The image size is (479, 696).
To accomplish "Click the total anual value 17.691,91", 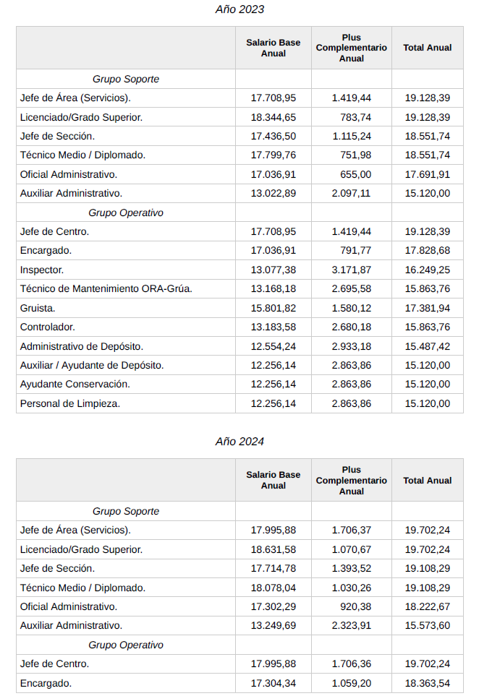I will (x=428, y=174).
